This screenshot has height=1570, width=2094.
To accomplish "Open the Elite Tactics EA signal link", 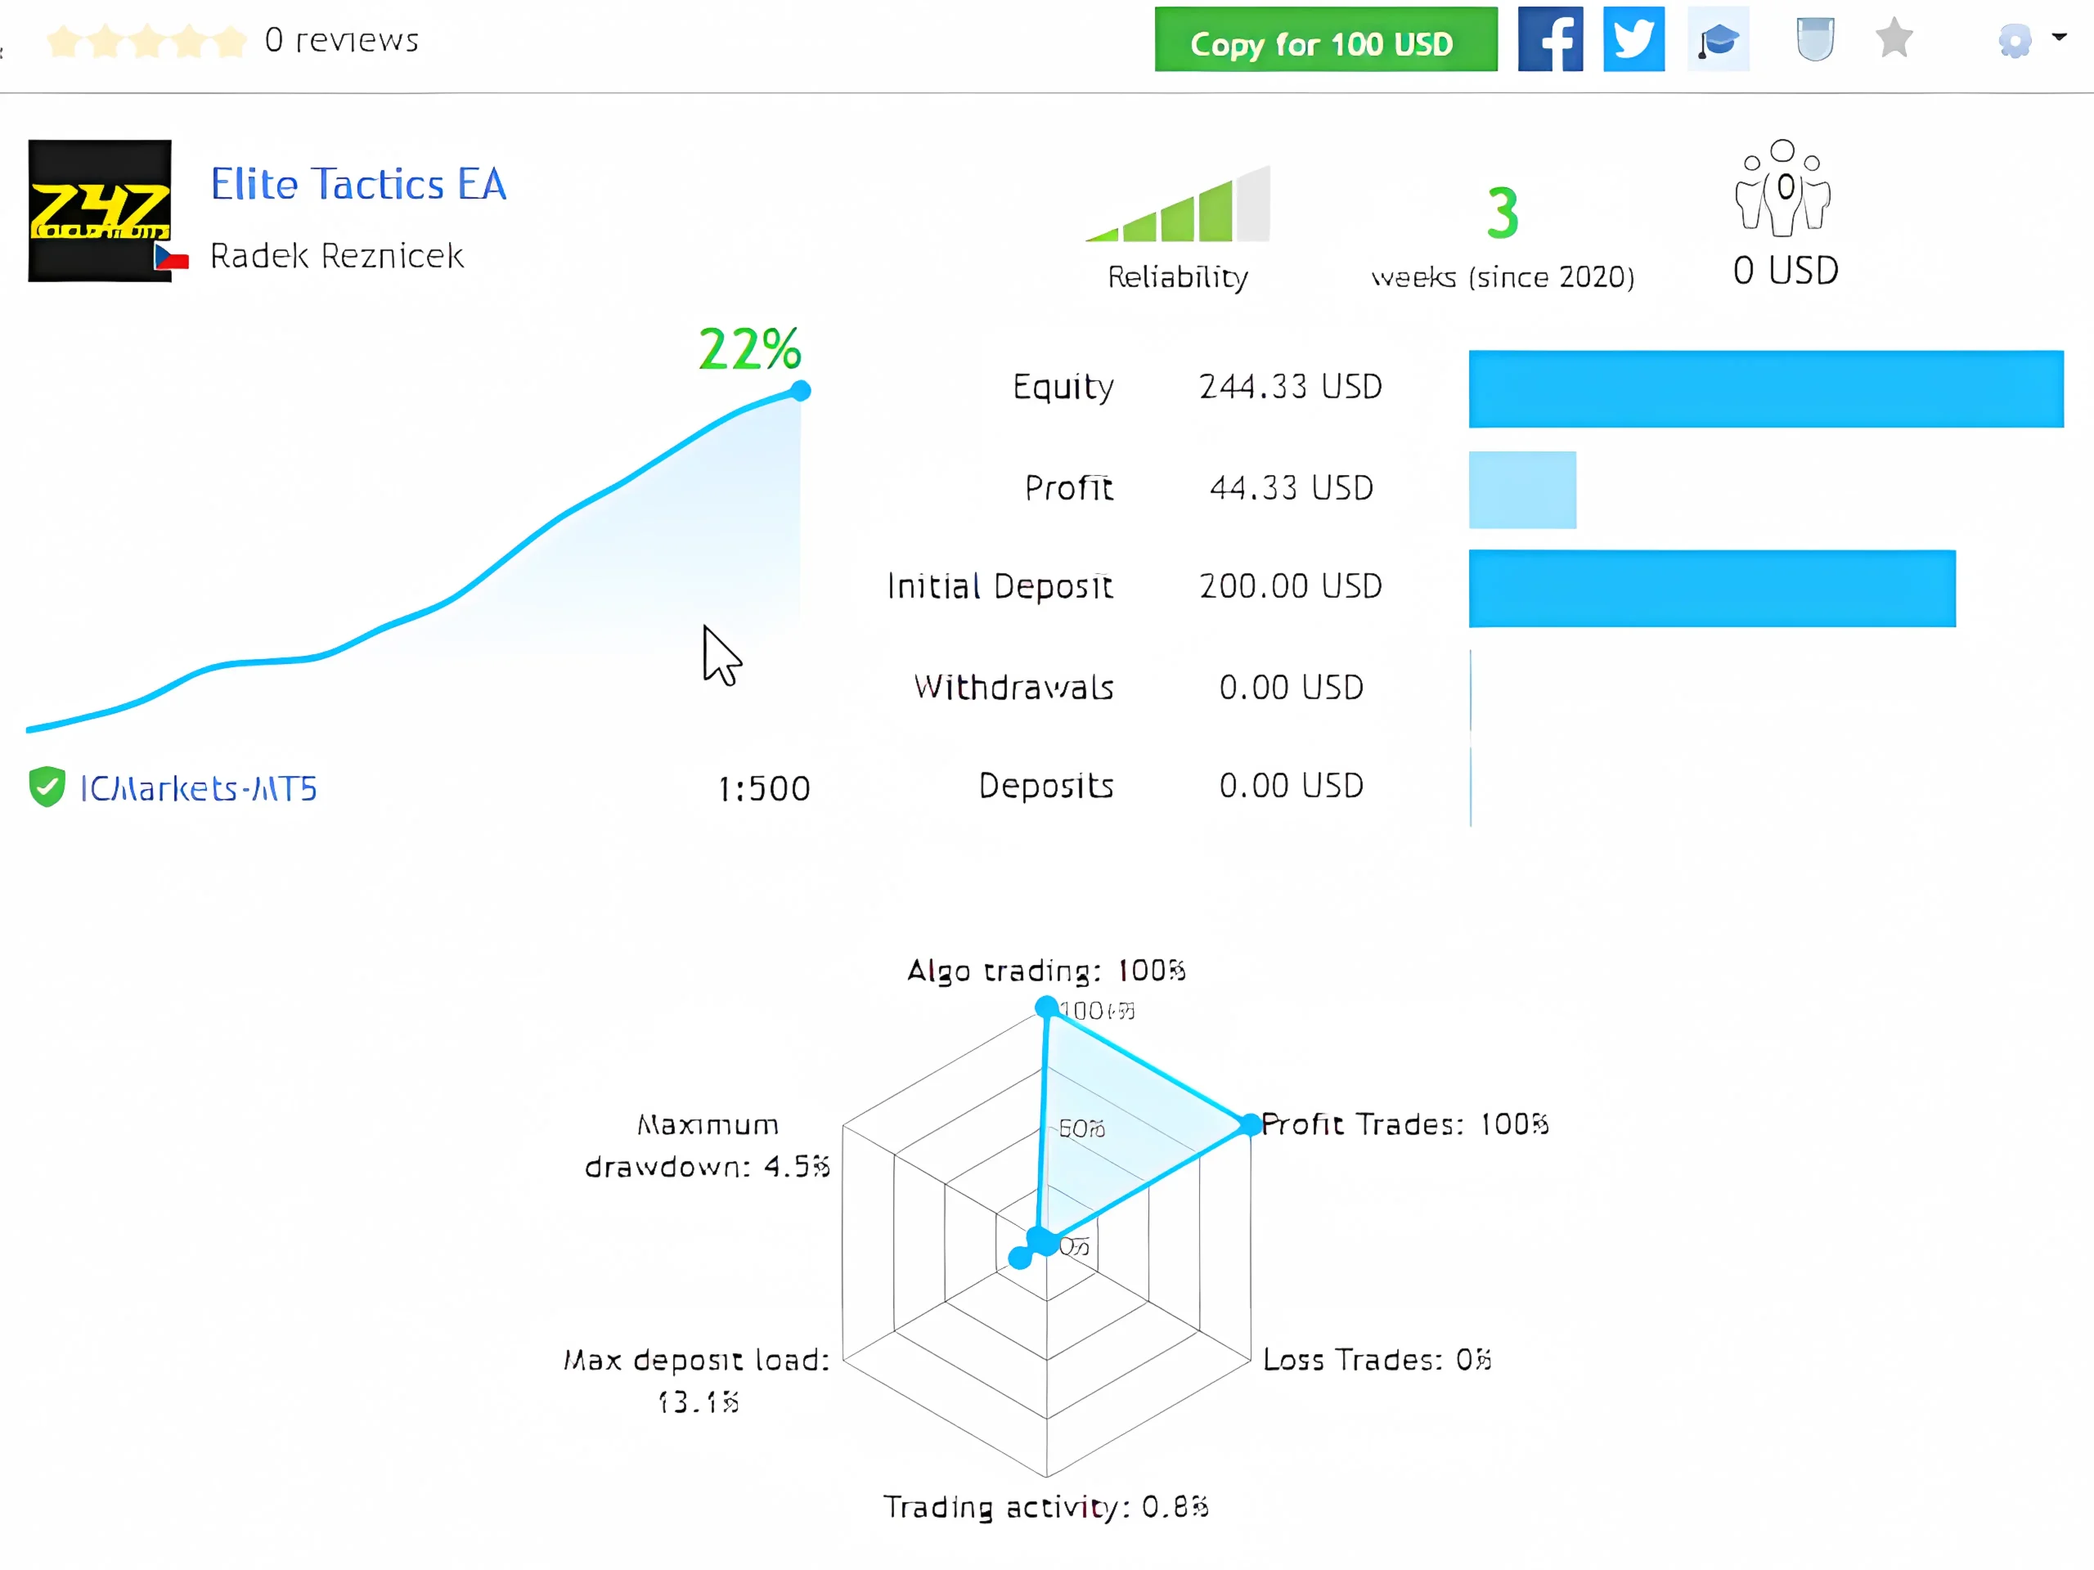I will point(357,185).
